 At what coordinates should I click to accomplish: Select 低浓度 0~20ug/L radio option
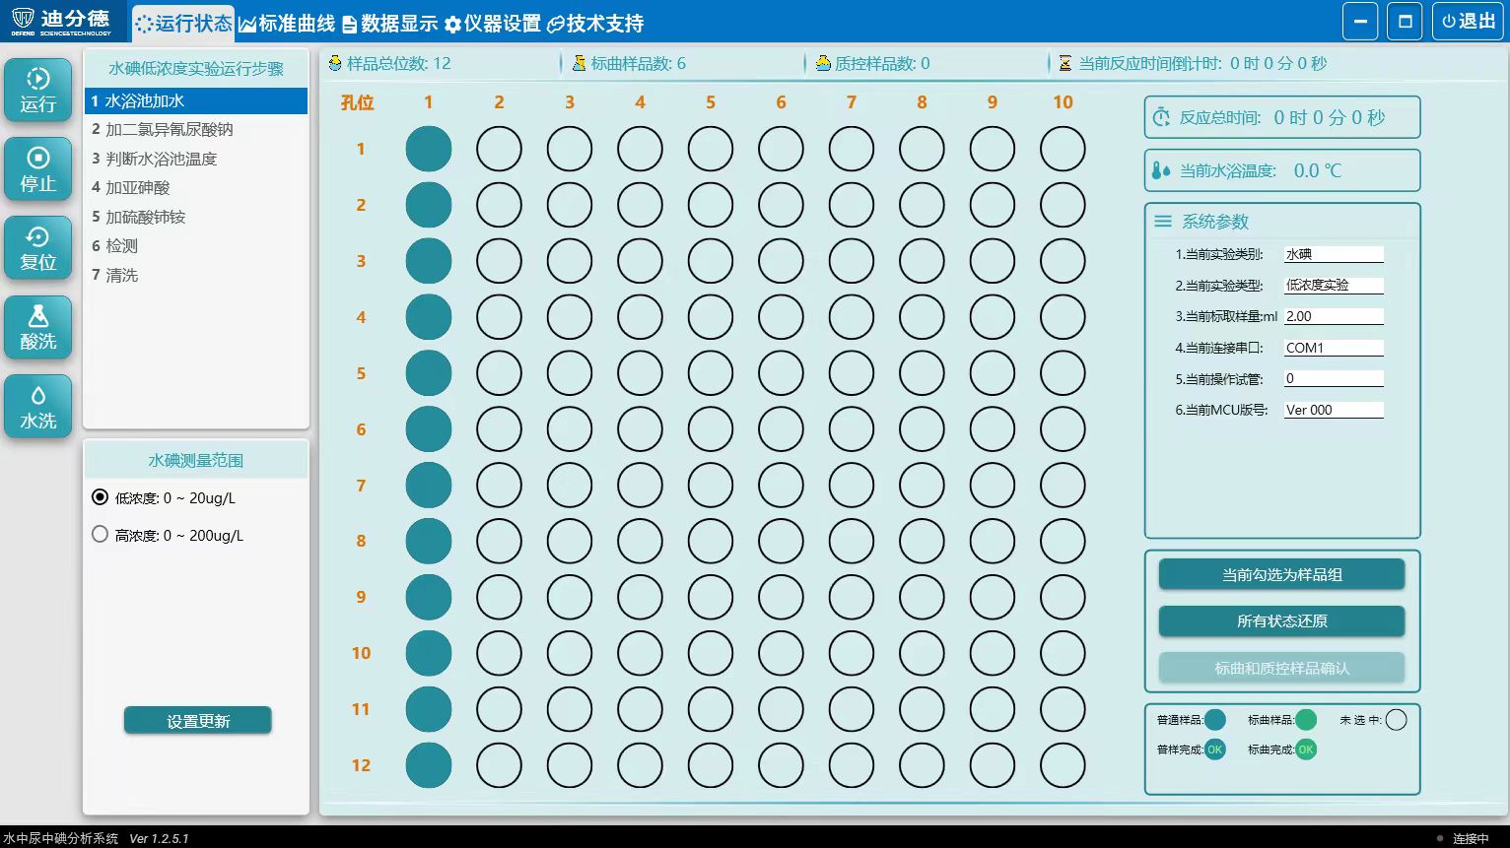(x=100, y=497)
